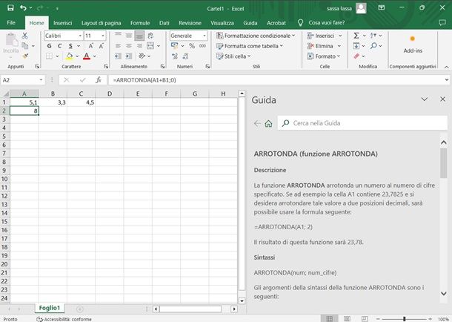Click the Save icon in the title bar

(10, 7)
